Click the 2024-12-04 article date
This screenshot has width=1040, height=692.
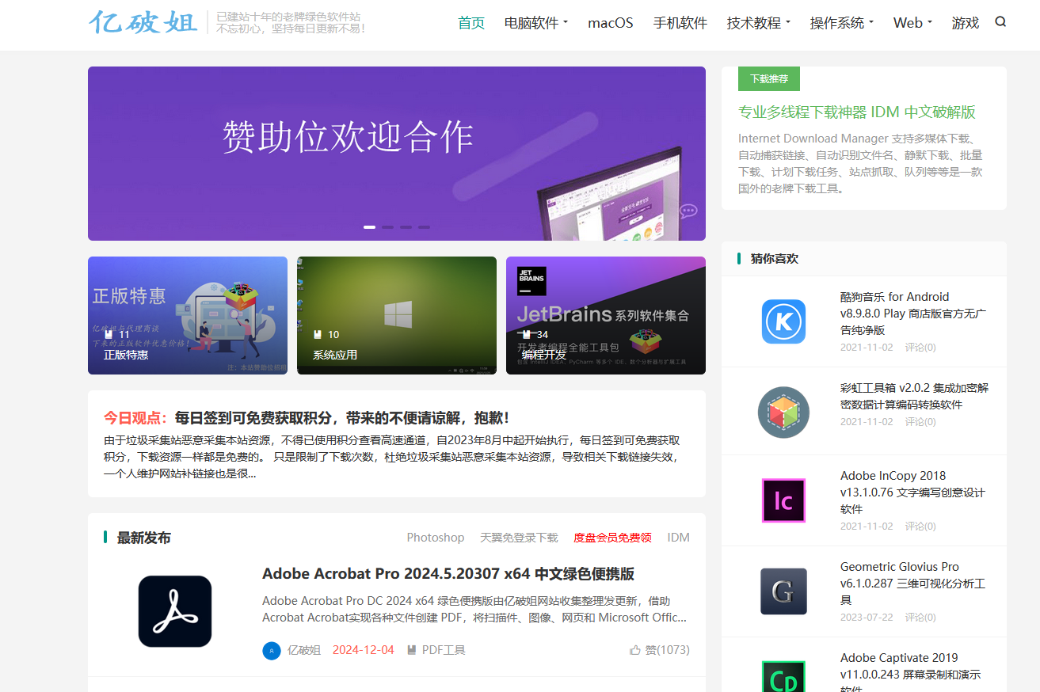tap(363, 650)
